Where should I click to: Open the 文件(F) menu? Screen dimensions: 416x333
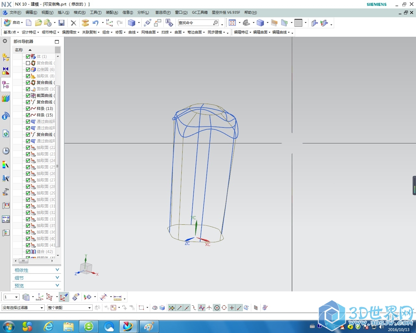point(15,12)
